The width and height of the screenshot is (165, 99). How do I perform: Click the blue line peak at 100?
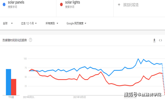[138, 59]
